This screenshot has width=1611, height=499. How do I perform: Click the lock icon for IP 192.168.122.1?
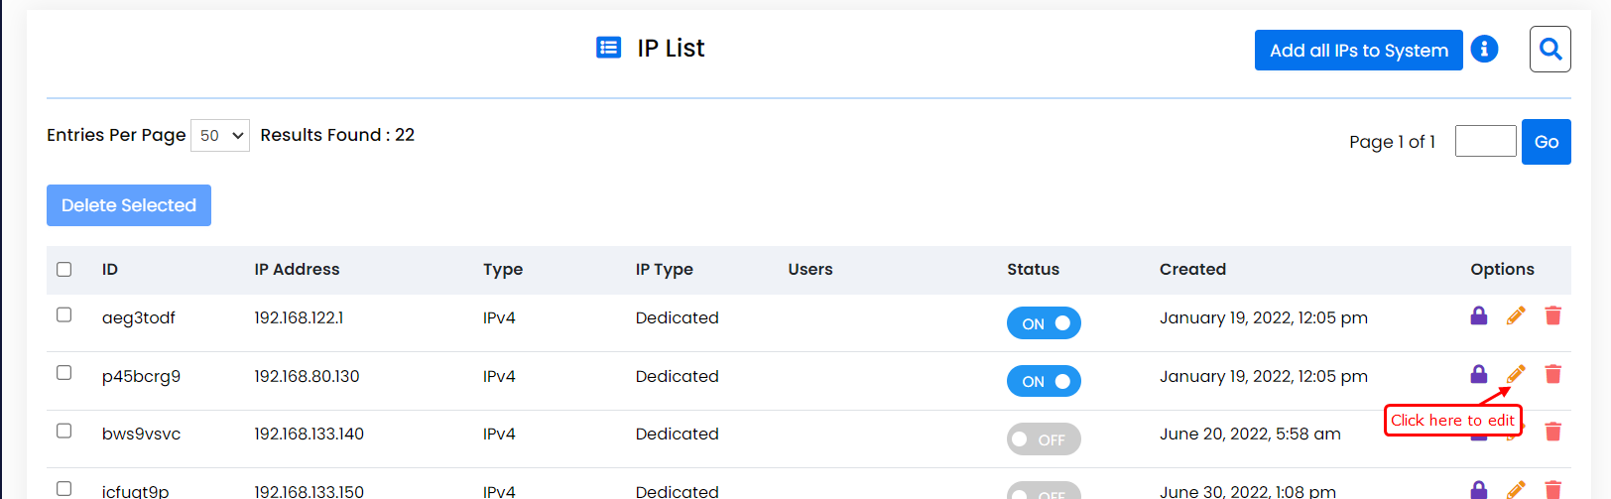1478,316
